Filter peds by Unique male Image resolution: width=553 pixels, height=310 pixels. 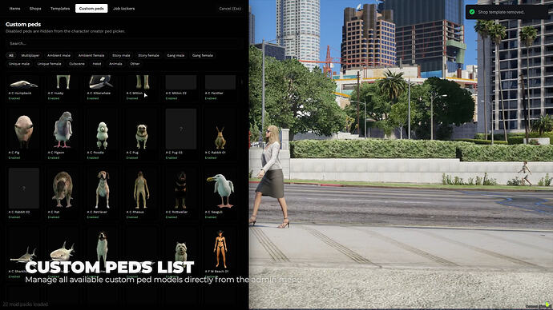click(x=19, y=64)
